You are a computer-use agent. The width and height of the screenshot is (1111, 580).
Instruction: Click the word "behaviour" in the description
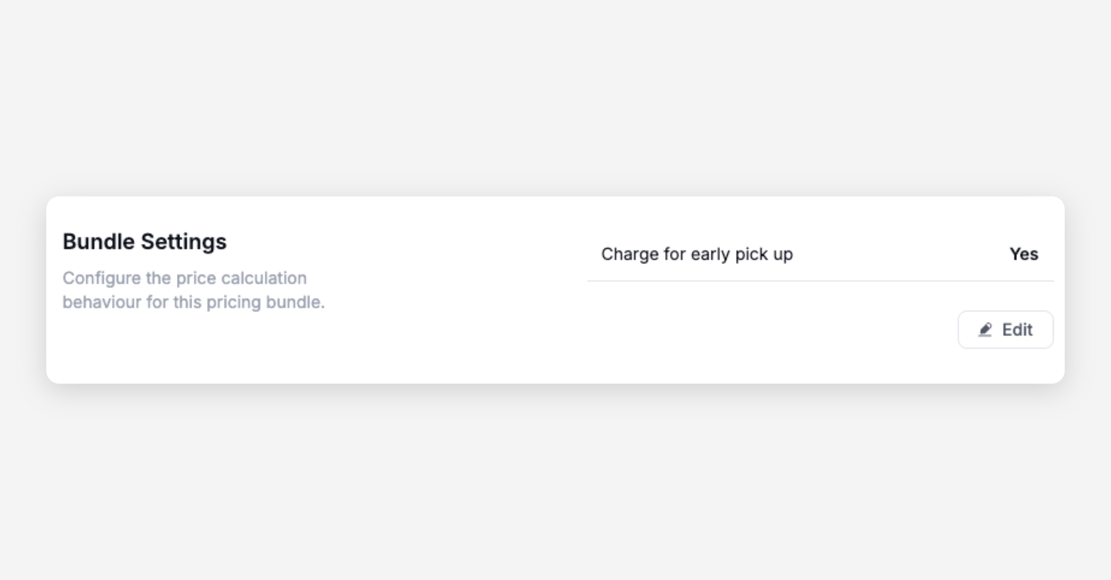click(x=102, y=302)
